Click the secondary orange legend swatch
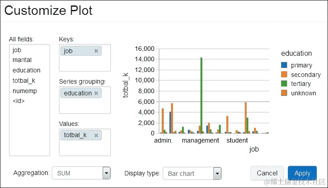Image resolution: width=328 pixels, height=188 pixels. (x=284, y=74)
